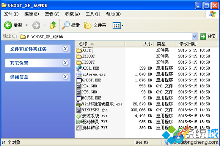Click GHOST.EXE file name text
The image size is (220, 146).
point(92,80)
